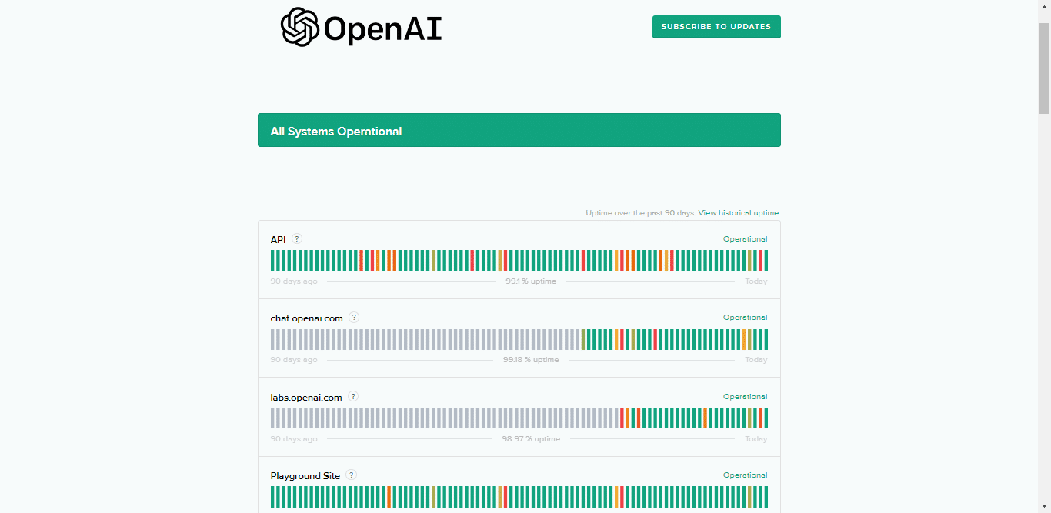This screenshot has height=513, width=1051.
Task: Open the View historical uptime link
Action: tap(739, 213)
